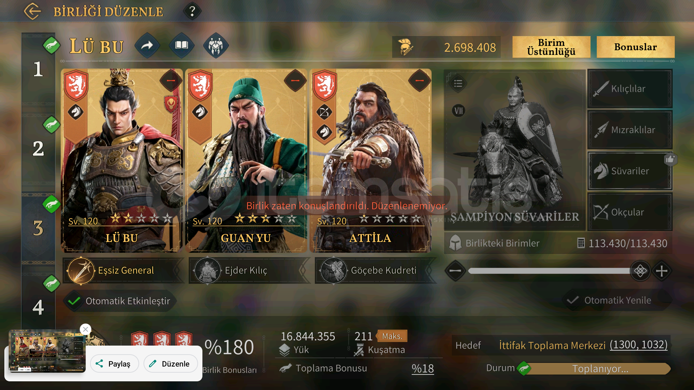
Task: Expand Ejder Kılıç skill
Action: [x=249, y=270]
